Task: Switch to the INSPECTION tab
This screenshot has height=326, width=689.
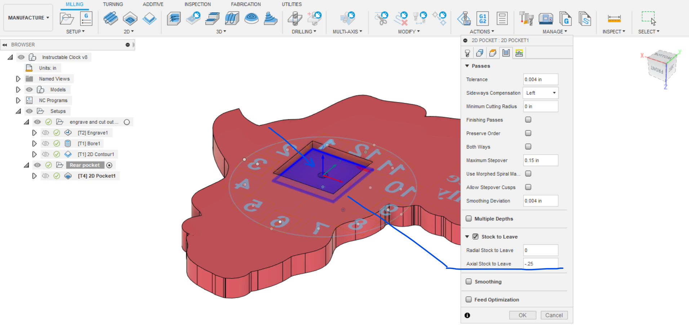Action: 197,4
